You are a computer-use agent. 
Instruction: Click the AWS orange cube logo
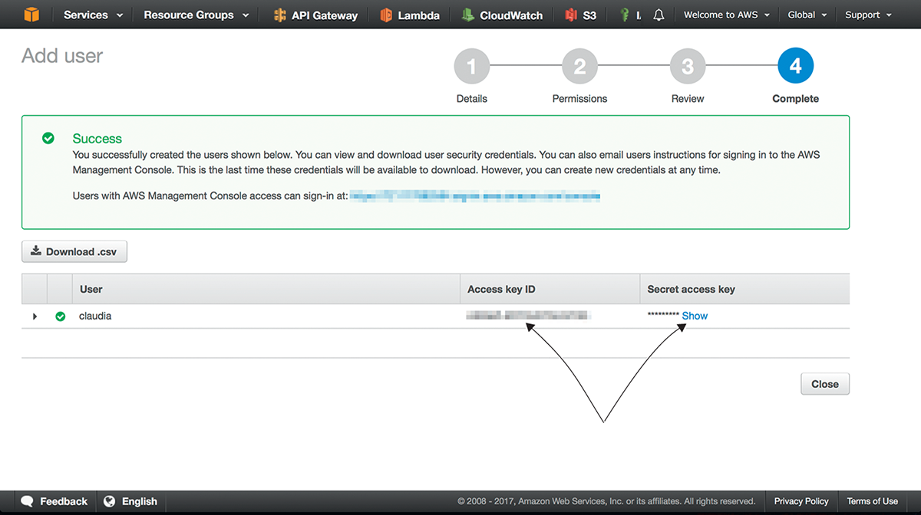pos(31,15)
